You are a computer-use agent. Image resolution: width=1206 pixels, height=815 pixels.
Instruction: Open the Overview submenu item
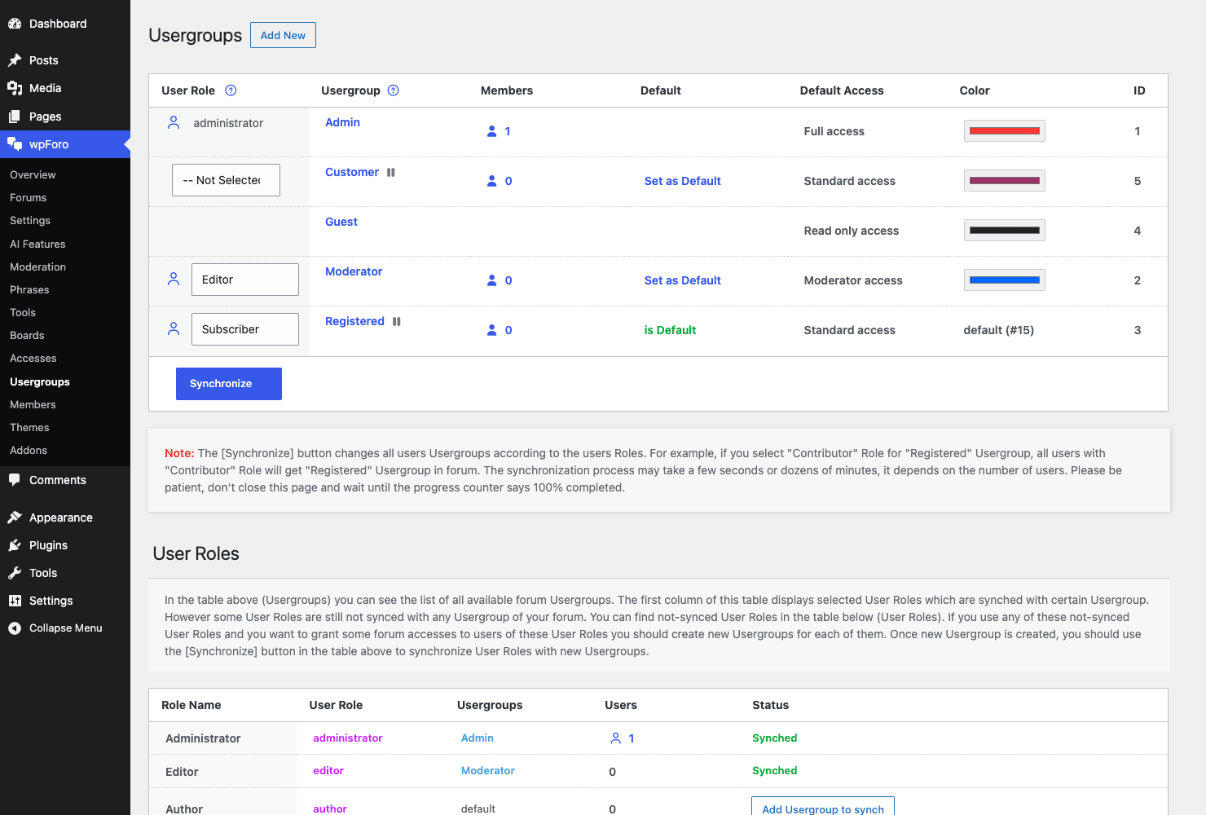coord(33,174)
